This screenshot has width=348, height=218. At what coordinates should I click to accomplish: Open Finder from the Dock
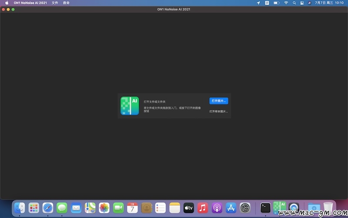tap(20, 208)
